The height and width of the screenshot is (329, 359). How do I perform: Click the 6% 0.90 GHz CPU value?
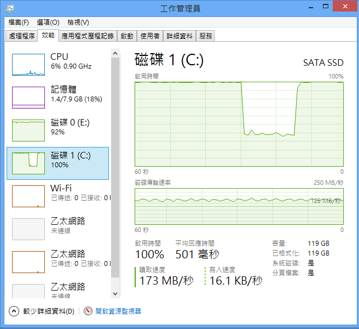click(x=71, y=66)
